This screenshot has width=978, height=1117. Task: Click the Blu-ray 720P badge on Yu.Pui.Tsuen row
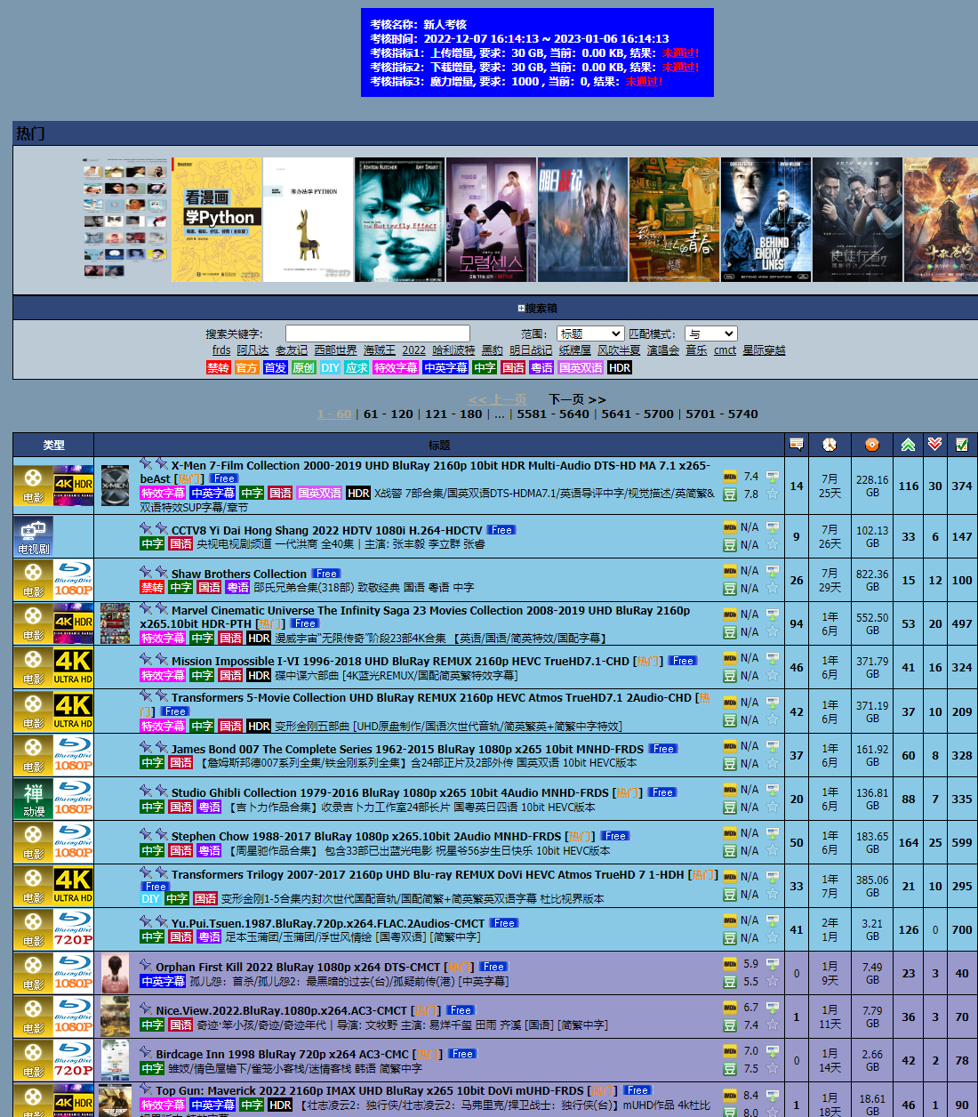[x=74, y=929]
